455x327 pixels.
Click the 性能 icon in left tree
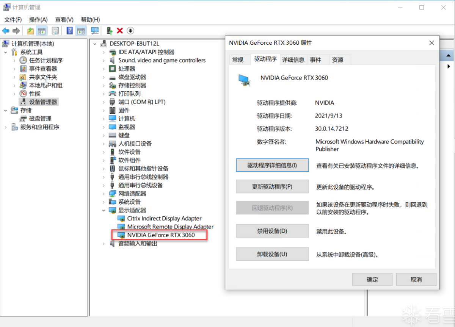tap(23, 94)
